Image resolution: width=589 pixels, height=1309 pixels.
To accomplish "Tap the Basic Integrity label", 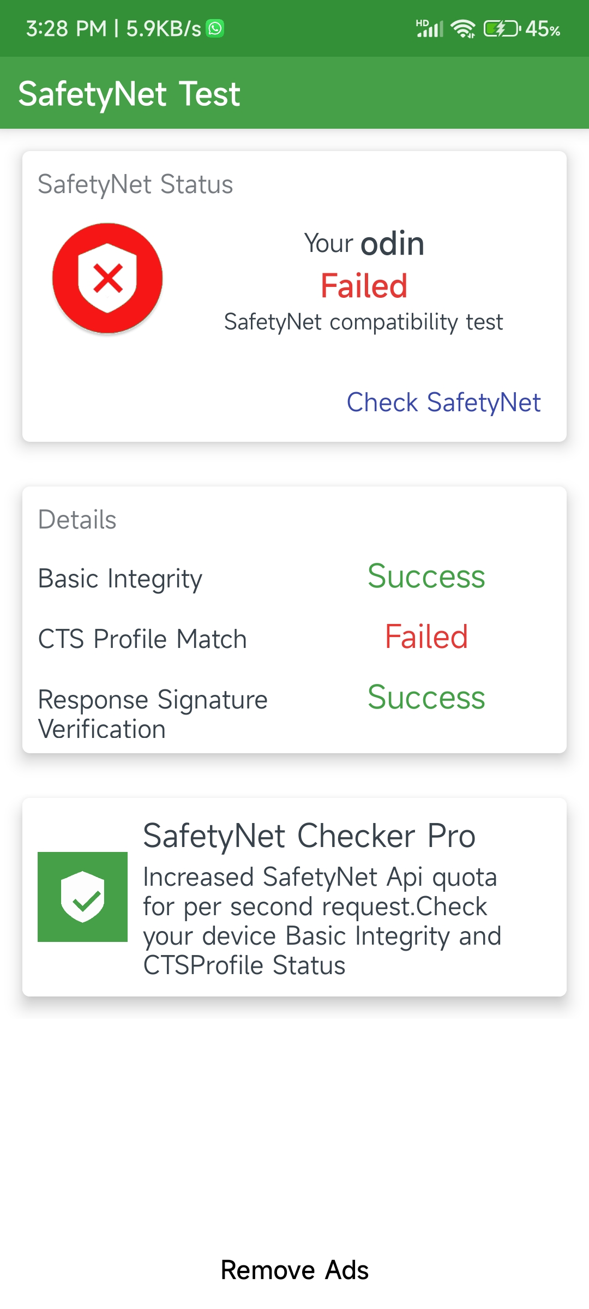I will [120, 579].
